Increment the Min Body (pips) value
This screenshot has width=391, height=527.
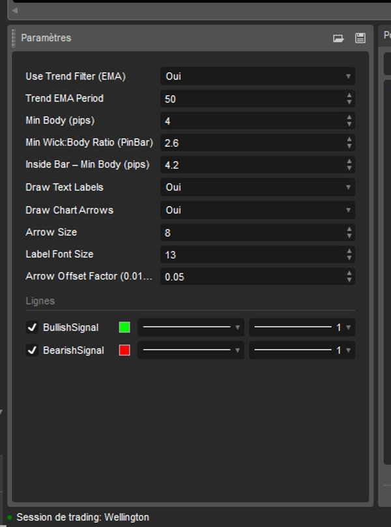[x=350, y=119]
